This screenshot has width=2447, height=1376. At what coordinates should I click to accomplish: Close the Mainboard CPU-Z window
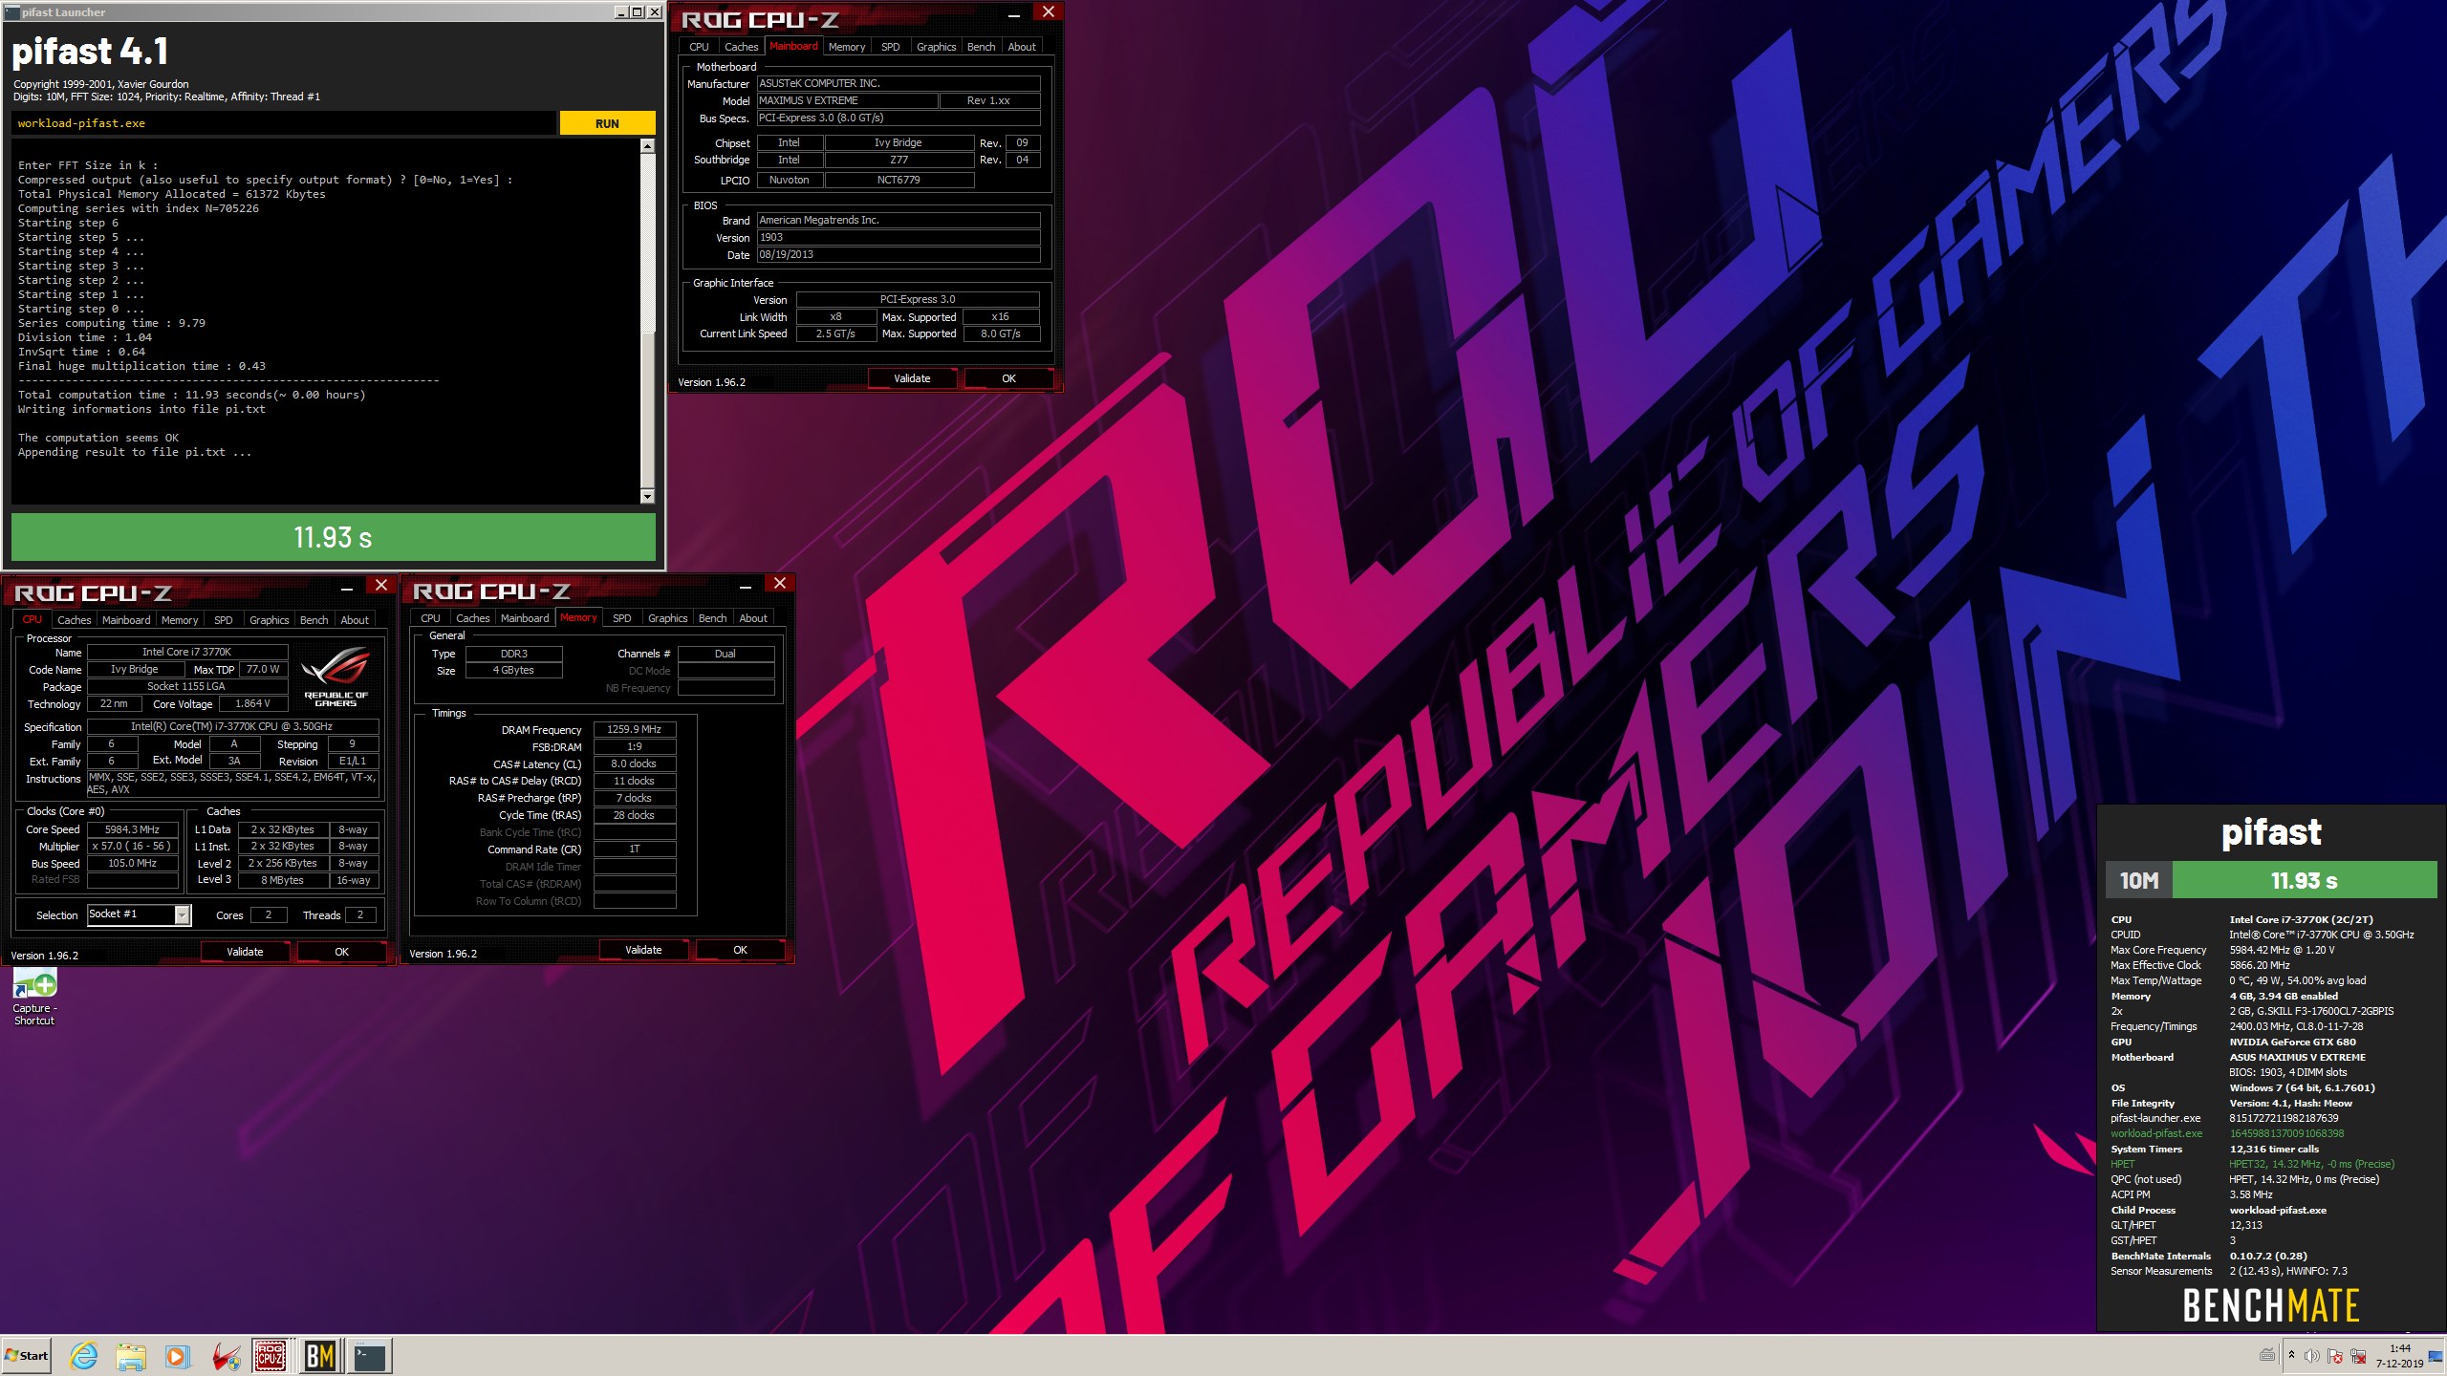click(x=1049, y=12)
